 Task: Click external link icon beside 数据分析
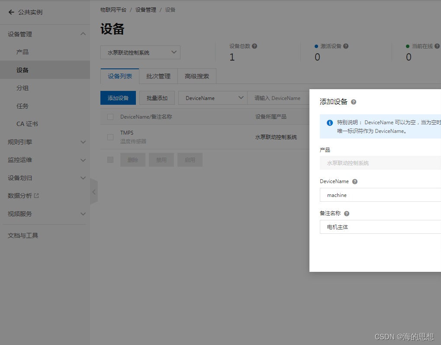[36, 196]
